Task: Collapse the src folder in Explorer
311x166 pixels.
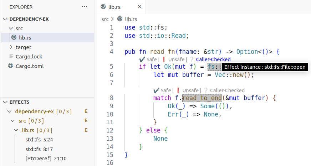Action: 11,28
